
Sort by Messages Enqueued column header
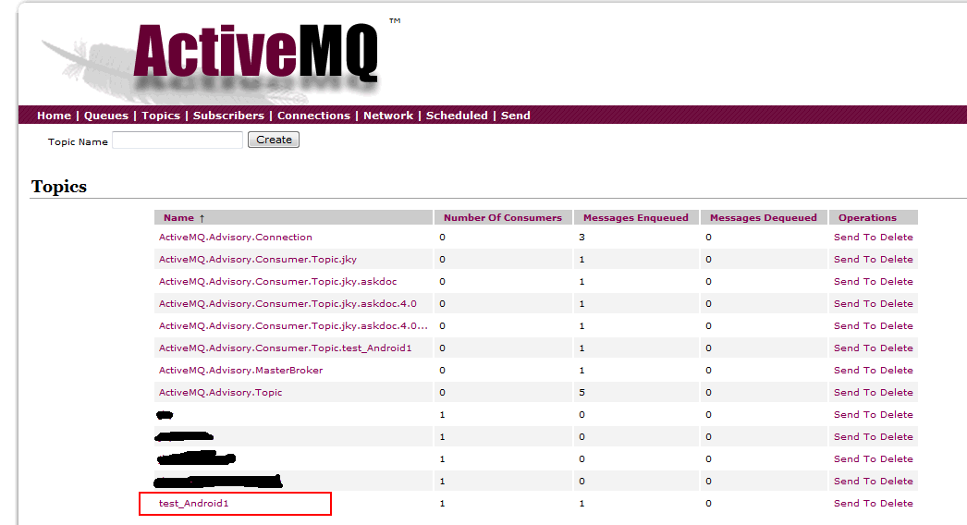tap(636, 218)
